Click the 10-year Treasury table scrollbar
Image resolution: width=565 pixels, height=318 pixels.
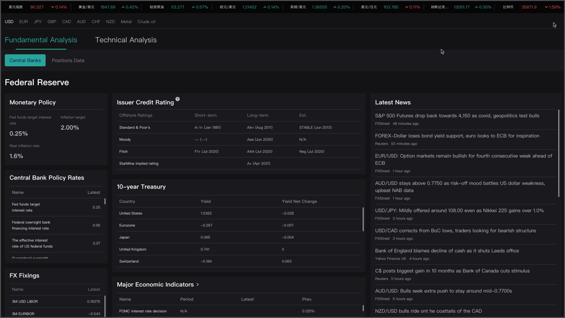coord(363,219)
